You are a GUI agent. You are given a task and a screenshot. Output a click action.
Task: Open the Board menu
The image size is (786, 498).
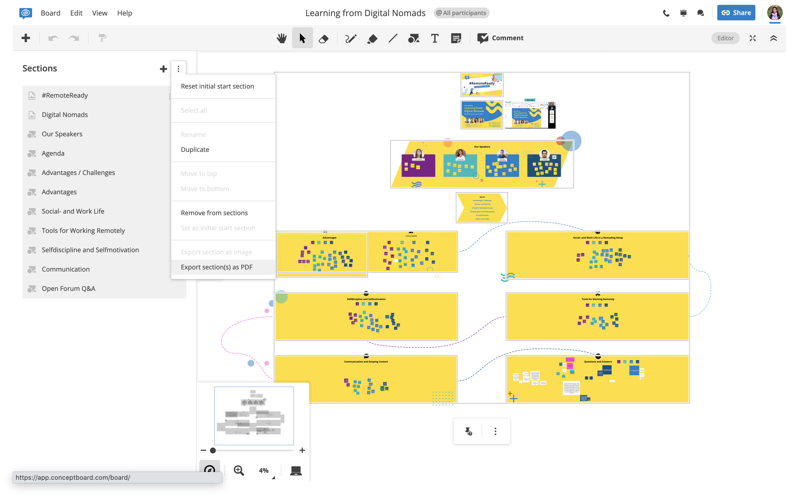coord(50,13)
